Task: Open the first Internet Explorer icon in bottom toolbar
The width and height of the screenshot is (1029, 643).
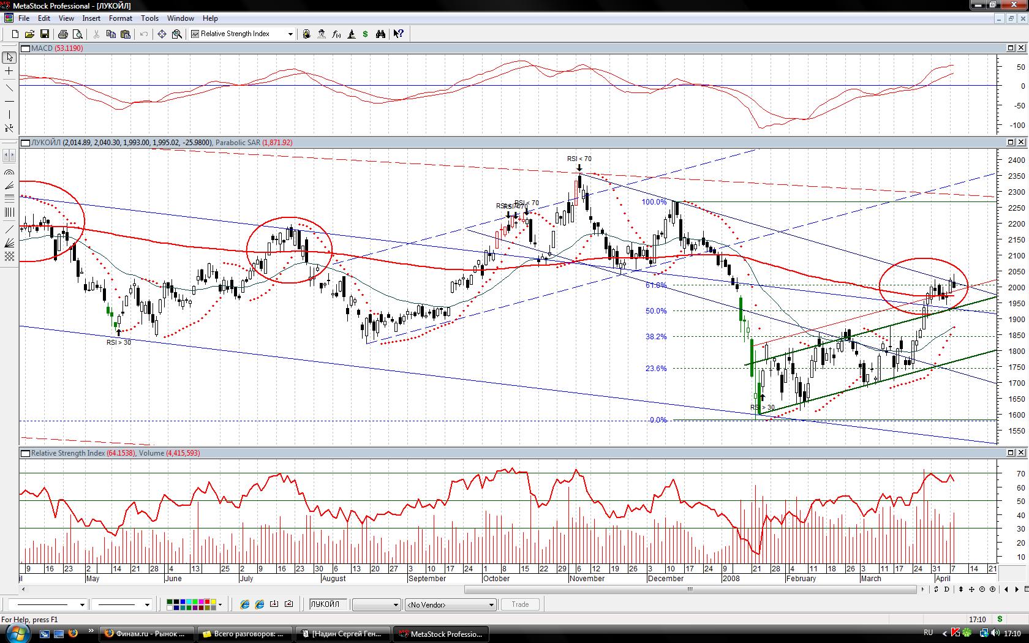Action: click(244, 604)
